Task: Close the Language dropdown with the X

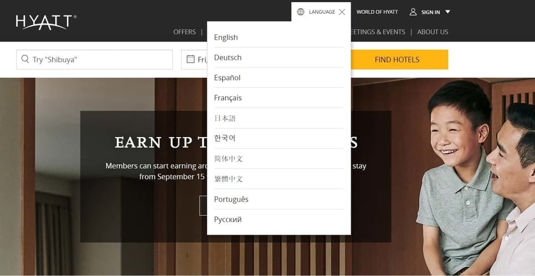Action: click(342, 12)
